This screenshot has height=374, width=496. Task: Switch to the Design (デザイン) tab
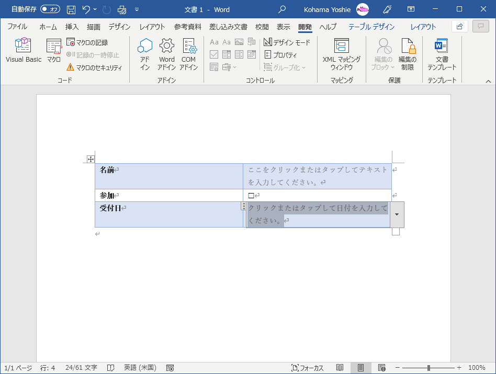[120, 27]
